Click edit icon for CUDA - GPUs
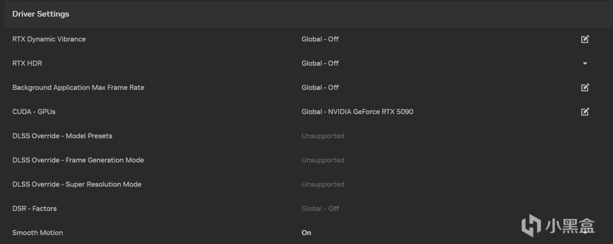 click(585, 112)
